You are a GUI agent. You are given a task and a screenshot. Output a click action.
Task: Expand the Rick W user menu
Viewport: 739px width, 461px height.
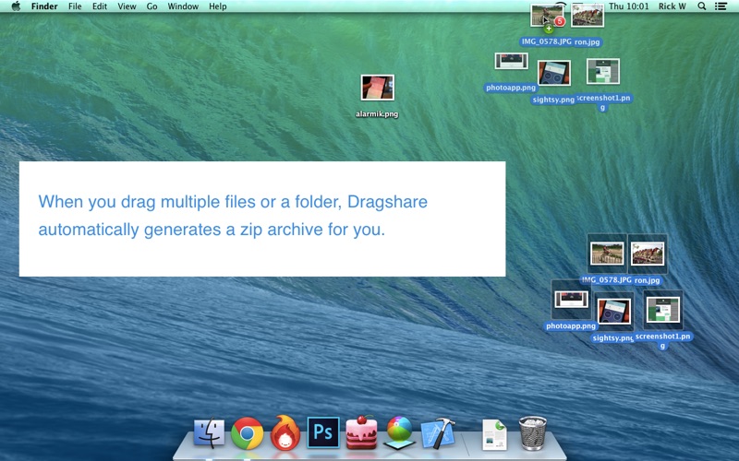coord(672,6)
